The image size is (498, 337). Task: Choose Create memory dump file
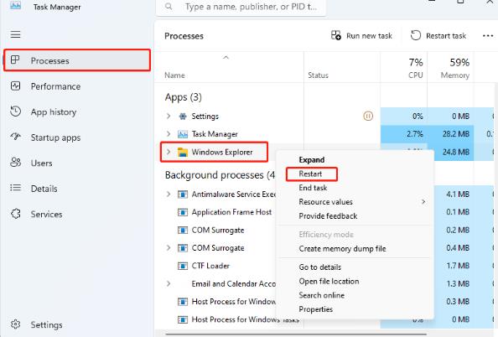(x=342, y=249)
